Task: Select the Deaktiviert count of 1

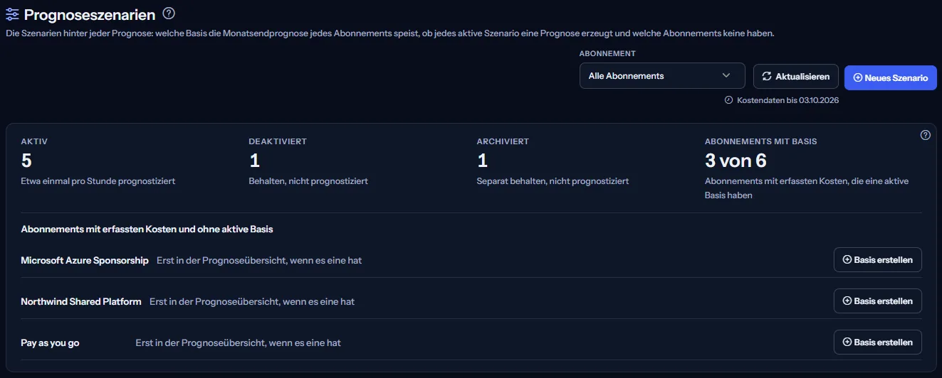Action: [x=254, y=161]
